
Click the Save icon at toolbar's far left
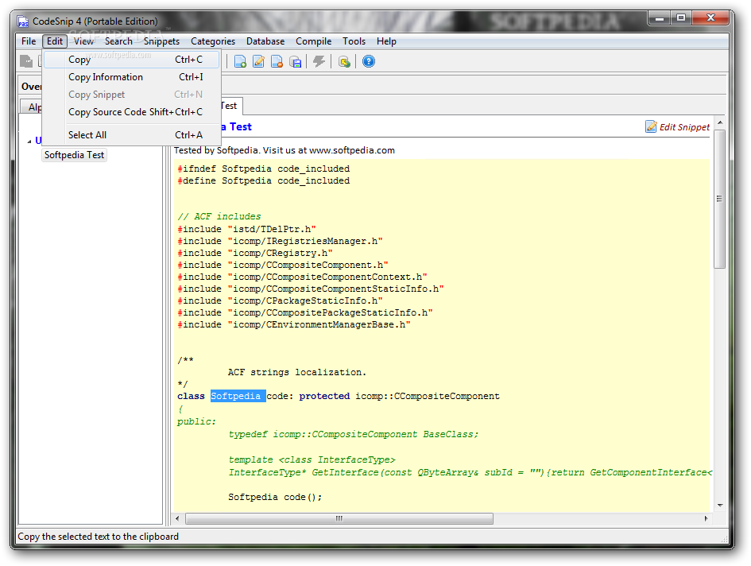click(26, 61)
